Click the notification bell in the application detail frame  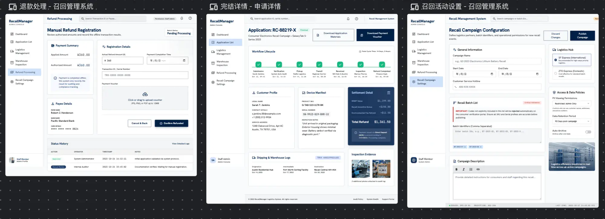click(x=348, y=19)
